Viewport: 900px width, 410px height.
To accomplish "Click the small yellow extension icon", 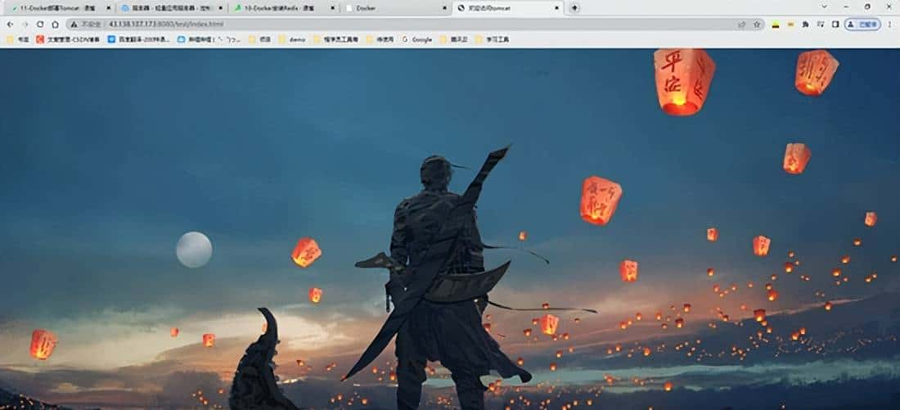I will point(790,24).
